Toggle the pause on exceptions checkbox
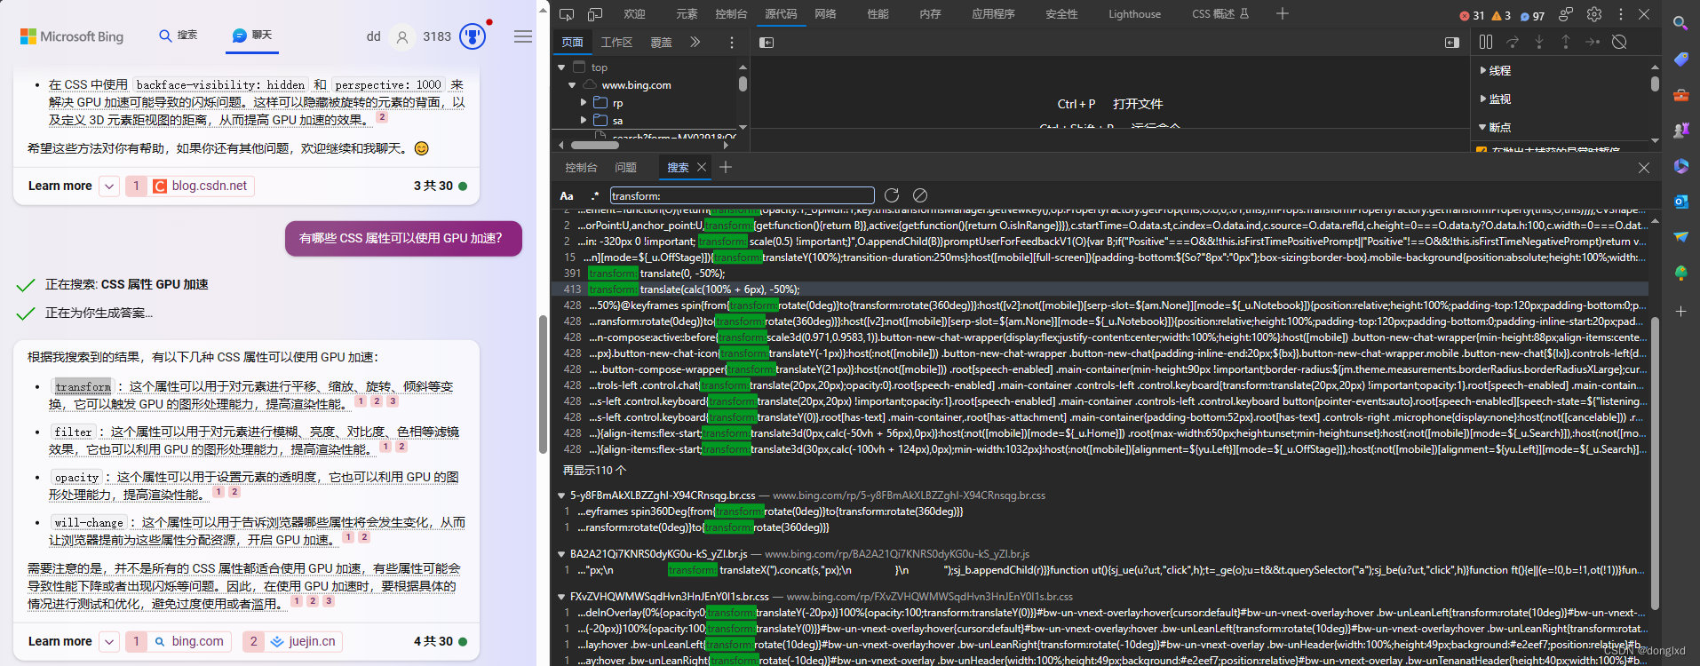This screenshot has width=1700, height=666. (1482, 151)
